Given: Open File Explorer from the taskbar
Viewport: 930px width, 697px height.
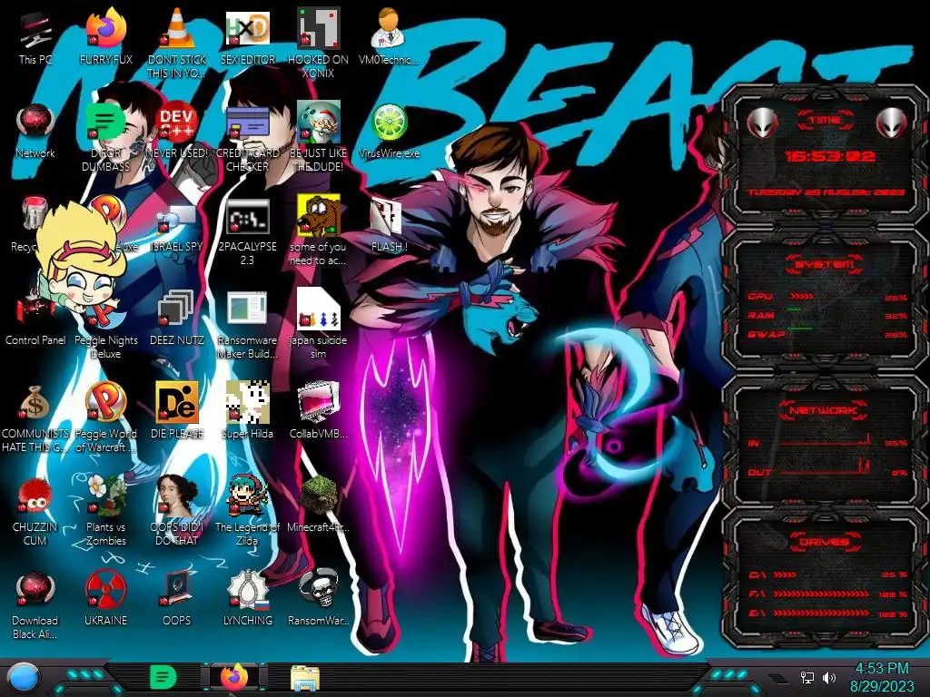Looking at the screenshot, I should (305, 678).
